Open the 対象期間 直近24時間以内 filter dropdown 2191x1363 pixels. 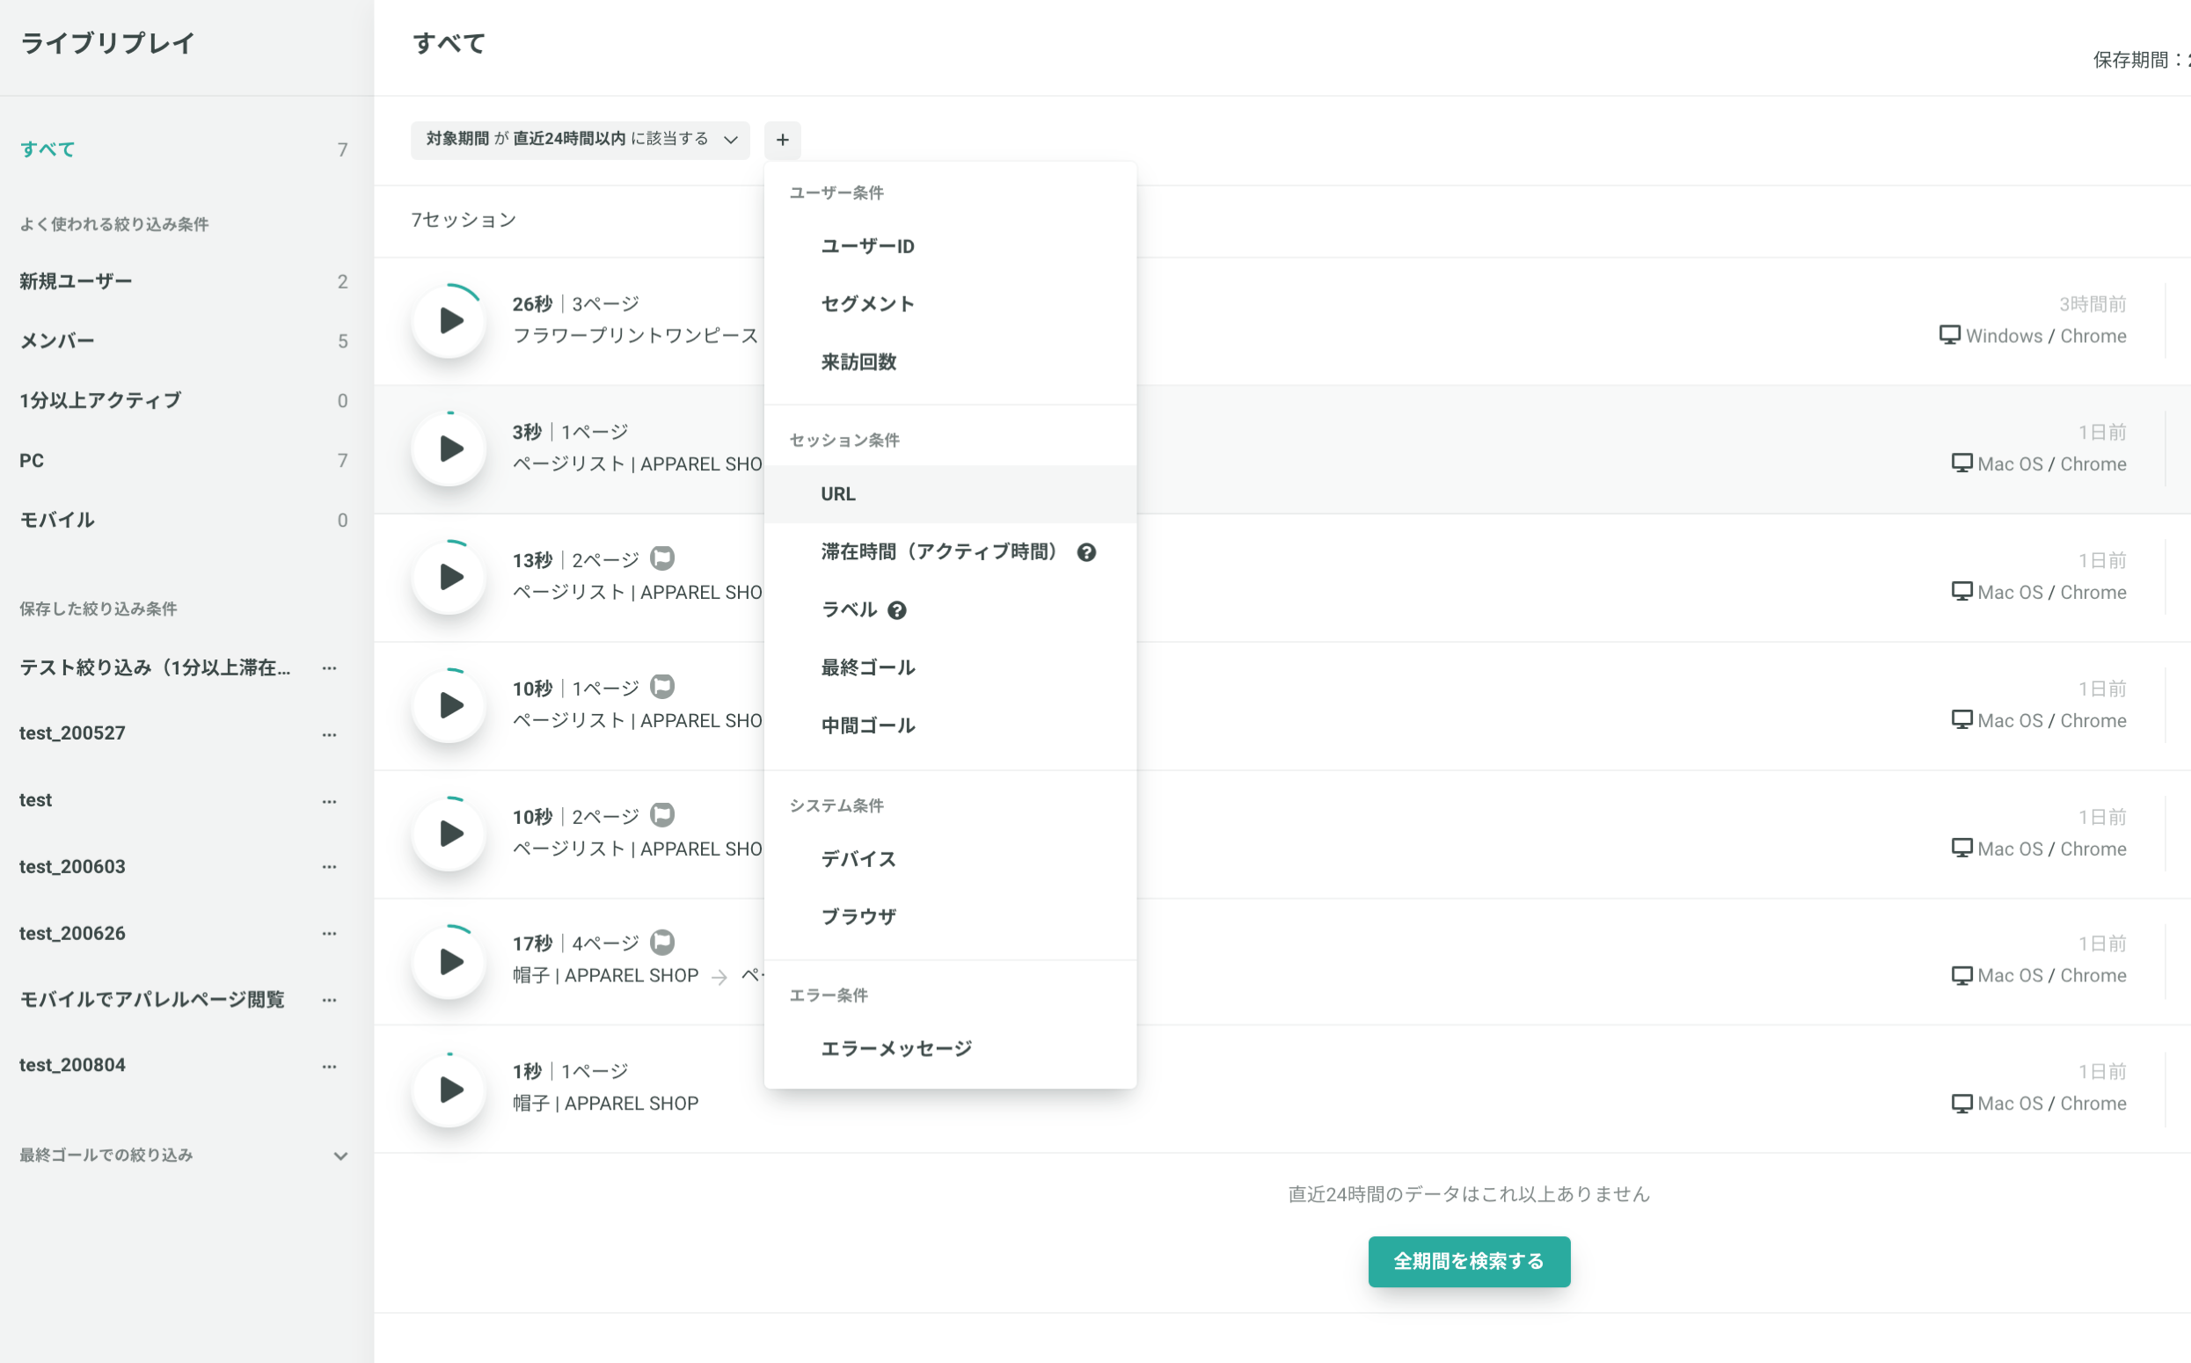tap(580, 140)
